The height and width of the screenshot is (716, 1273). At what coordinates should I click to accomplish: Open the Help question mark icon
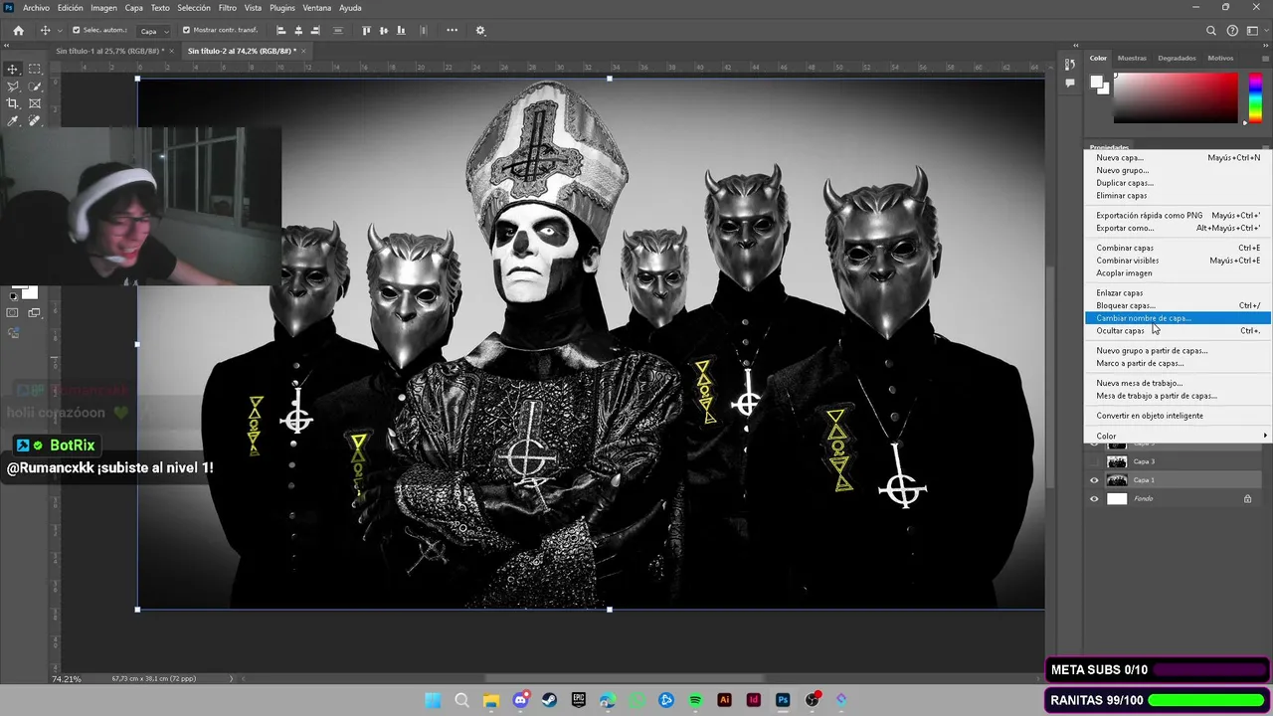(1232, 31)
